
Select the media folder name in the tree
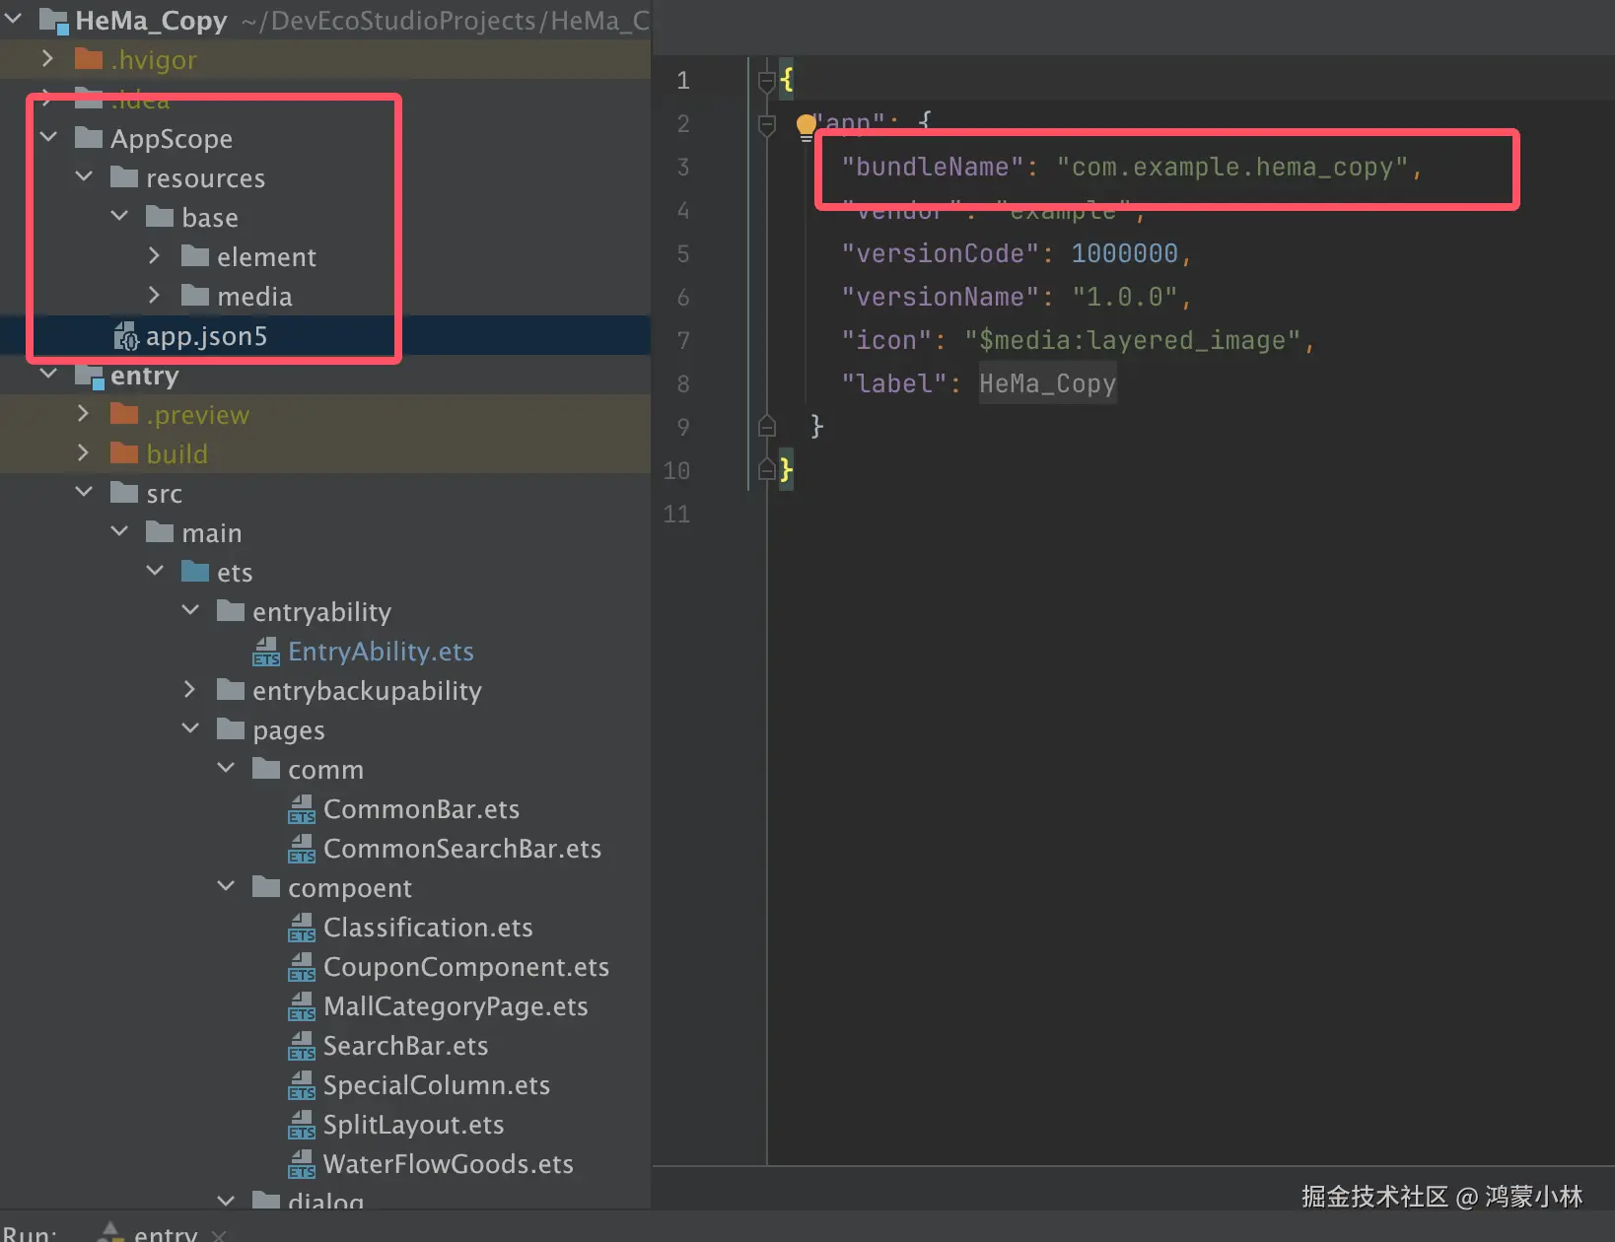(x=254, y=297)
